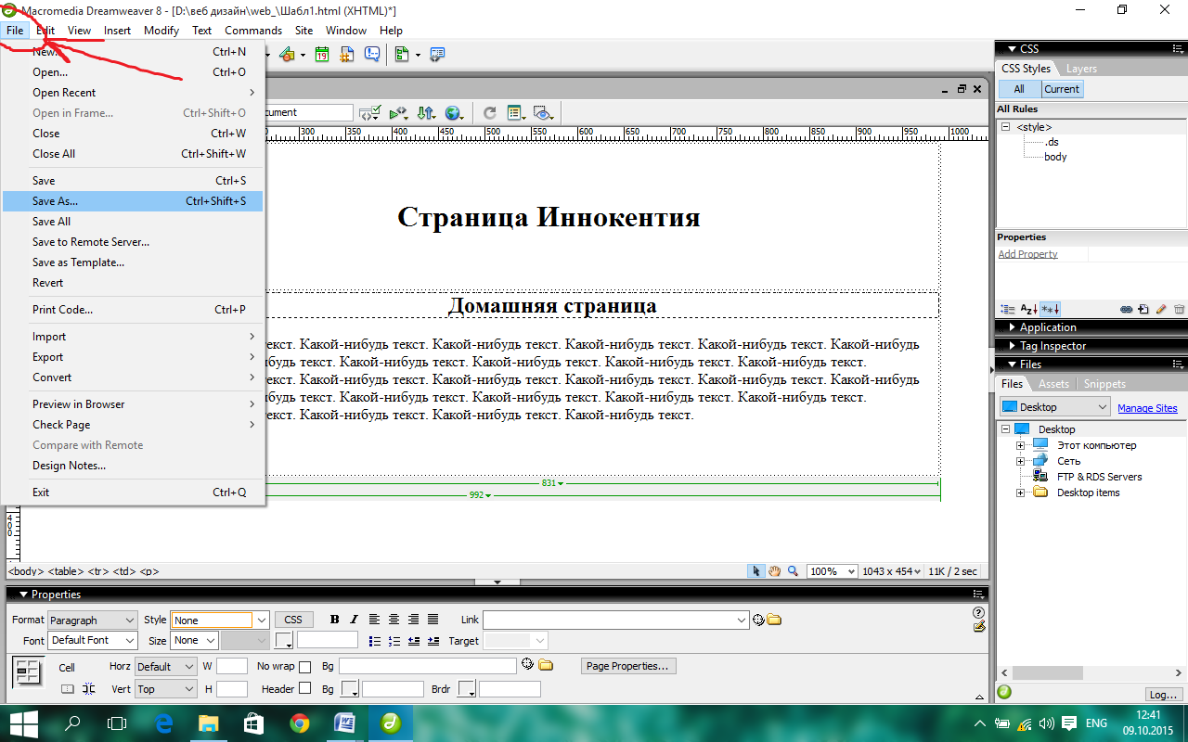Click the Log... button in Files panel
The width and height of the screenshot is (1188, 742).
(1163, 694)
